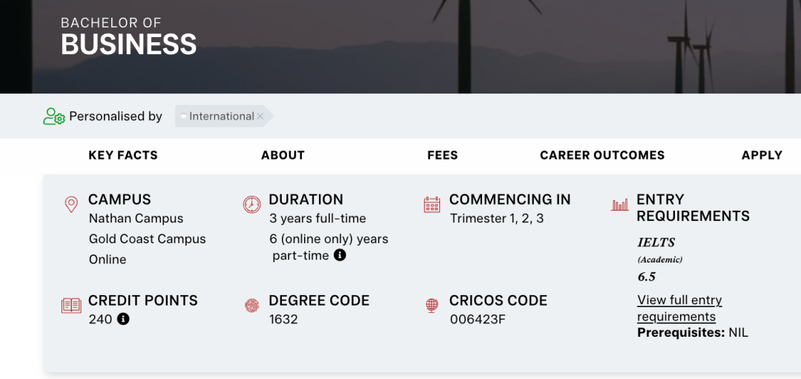This screenshot has width=801, height=379.
Task: Select the International personalisation tag
Action: point(221,116)
